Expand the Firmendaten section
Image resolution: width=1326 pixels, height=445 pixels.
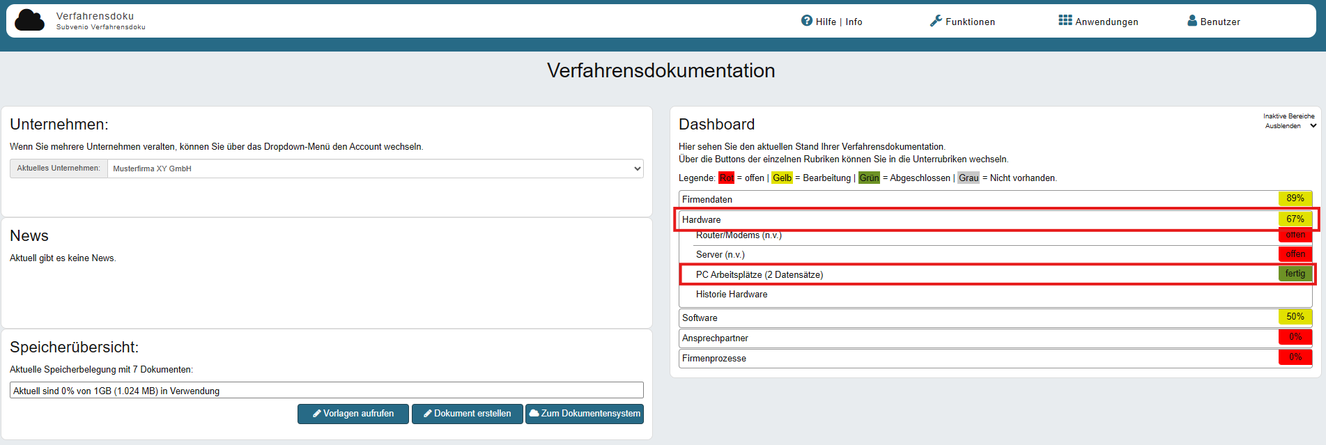click(996, 199)
